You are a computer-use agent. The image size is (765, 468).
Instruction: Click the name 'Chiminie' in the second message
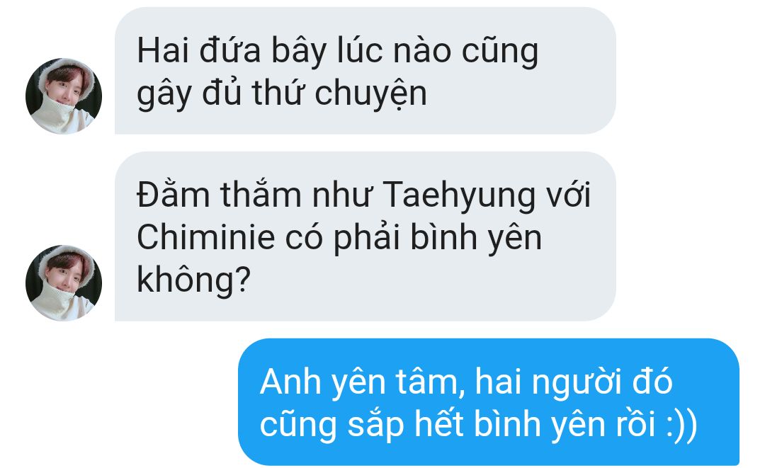pyautogui.click(x=206, y=237)
